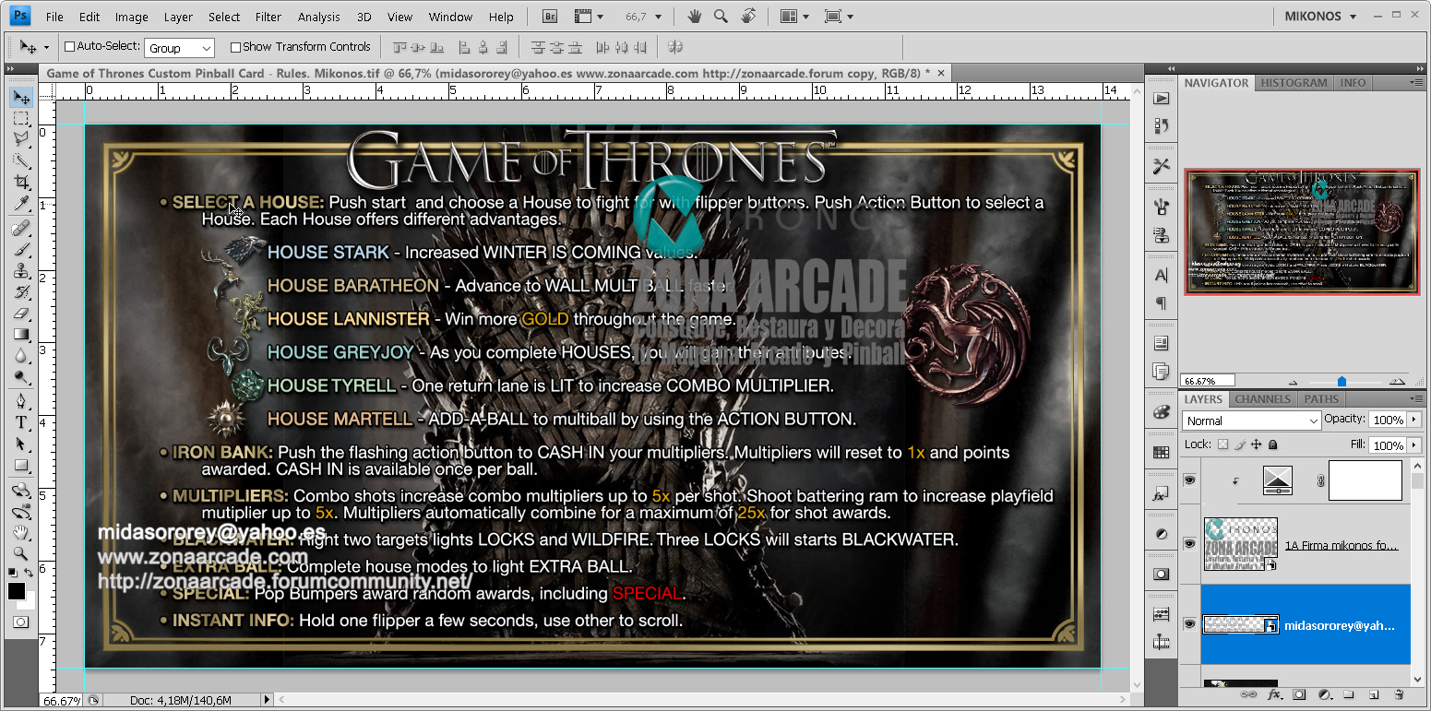Viewport: 1431px width, 711px height.
Task: Click the Create new layer icon
Action: (1374, 693)
